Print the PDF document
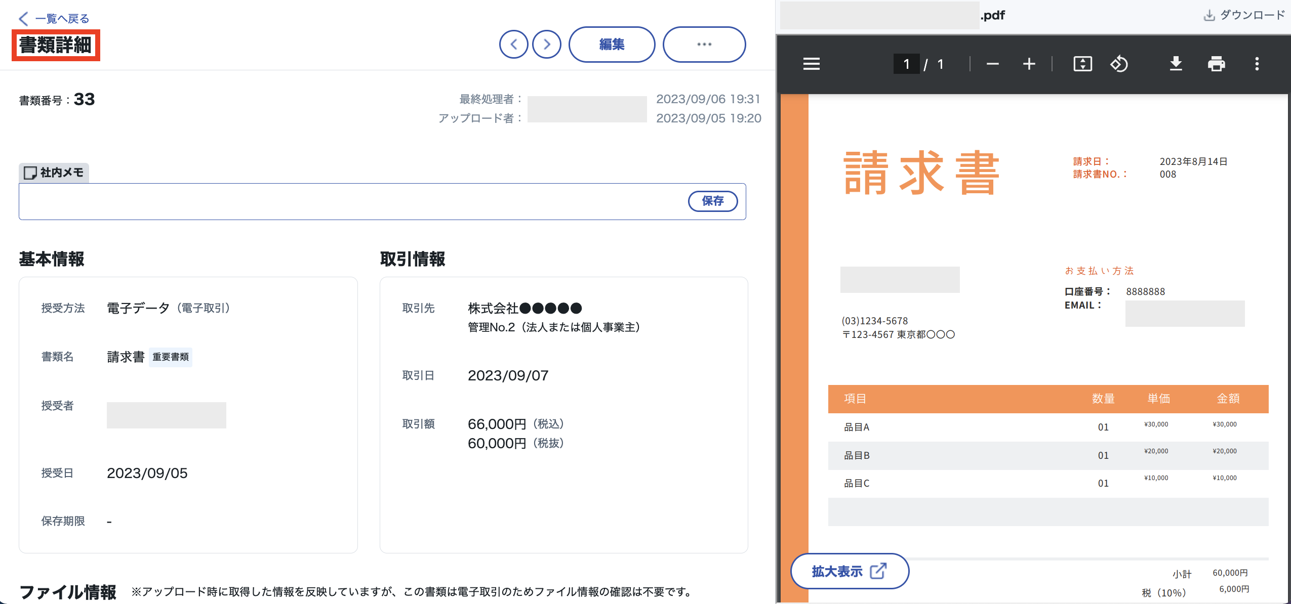 click(1216, 64)
